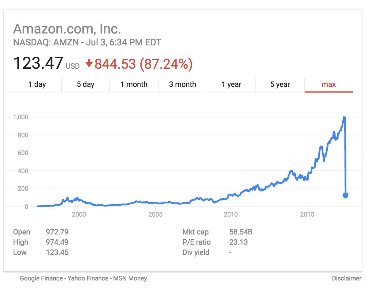The width and height of the screenshot is (367, 289).
Task: Switch to the 1 year tab
Action: click(x=231, y=85)
